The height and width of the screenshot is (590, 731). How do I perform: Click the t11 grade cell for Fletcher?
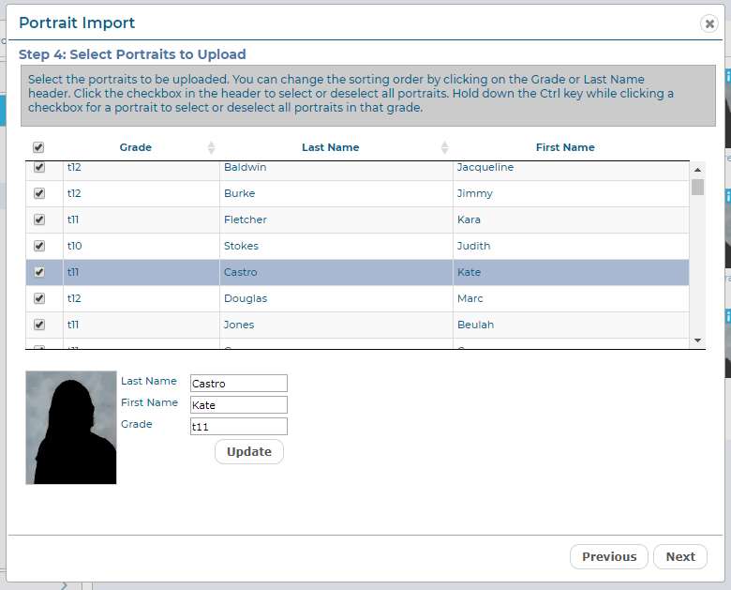click(x=142, y=219)
